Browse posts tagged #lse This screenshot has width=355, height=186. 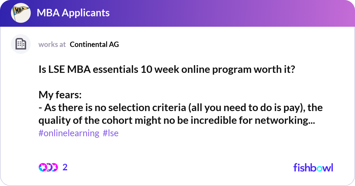111,133
